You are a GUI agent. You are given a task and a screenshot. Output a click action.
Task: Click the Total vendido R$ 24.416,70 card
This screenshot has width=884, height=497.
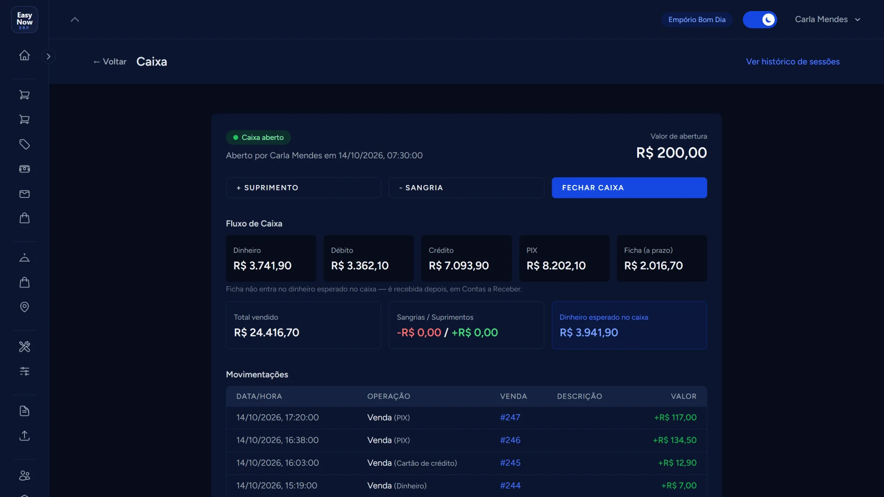coord(303,325)
